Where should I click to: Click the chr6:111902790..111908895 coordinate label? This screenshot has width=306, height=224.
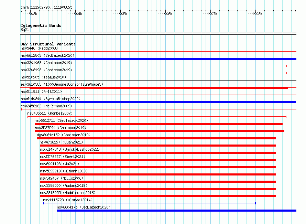point(46,8)
